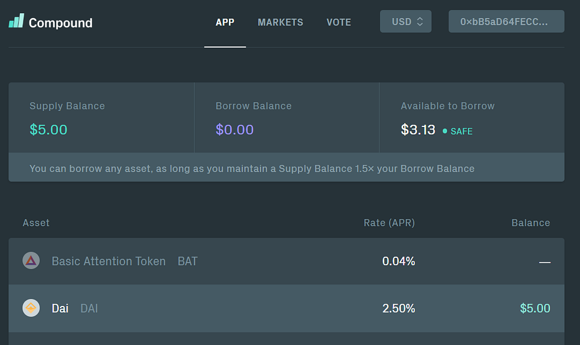Click the $3.13 Available to Borrow amount
The image size is (580, 345).
[x=418, y=129]
